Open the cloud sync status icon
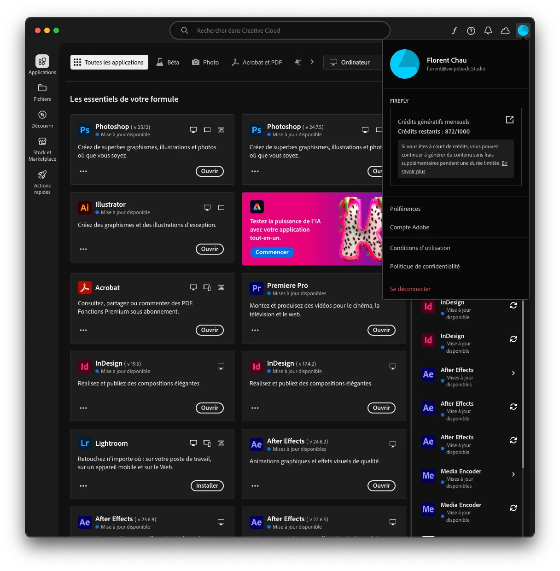The height and width of the screenshot is (571, 560). (505, 30)
